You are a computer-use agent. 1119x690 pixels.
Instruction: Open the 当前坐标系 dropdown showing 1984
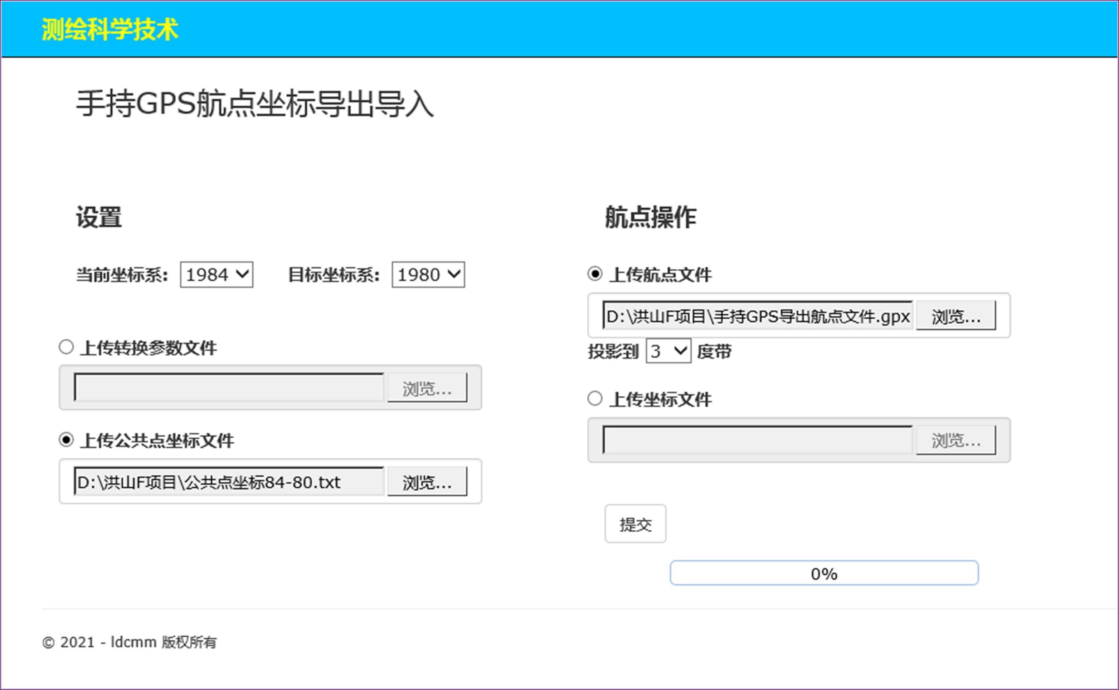pos(216,274)
